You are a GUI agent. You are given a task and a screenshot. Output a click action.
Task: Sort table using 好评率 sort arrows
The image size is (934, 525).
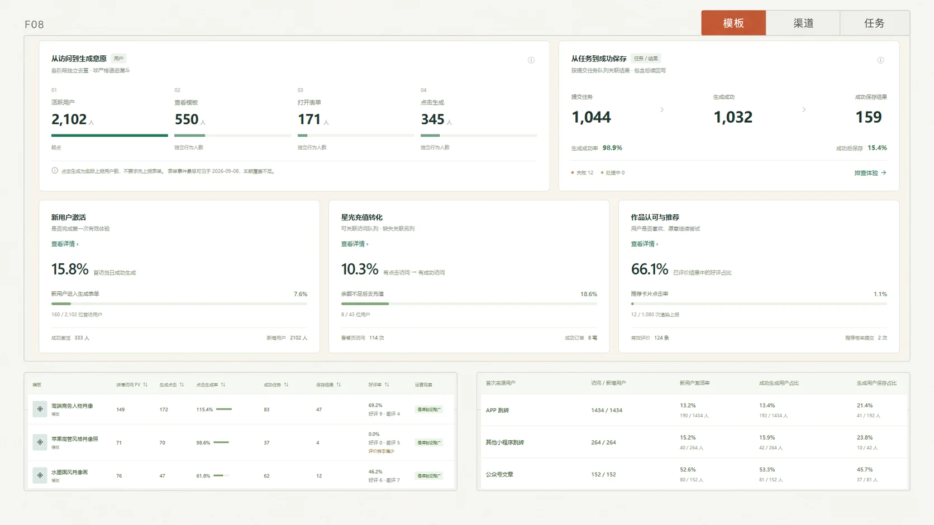(x=387, y=384)
